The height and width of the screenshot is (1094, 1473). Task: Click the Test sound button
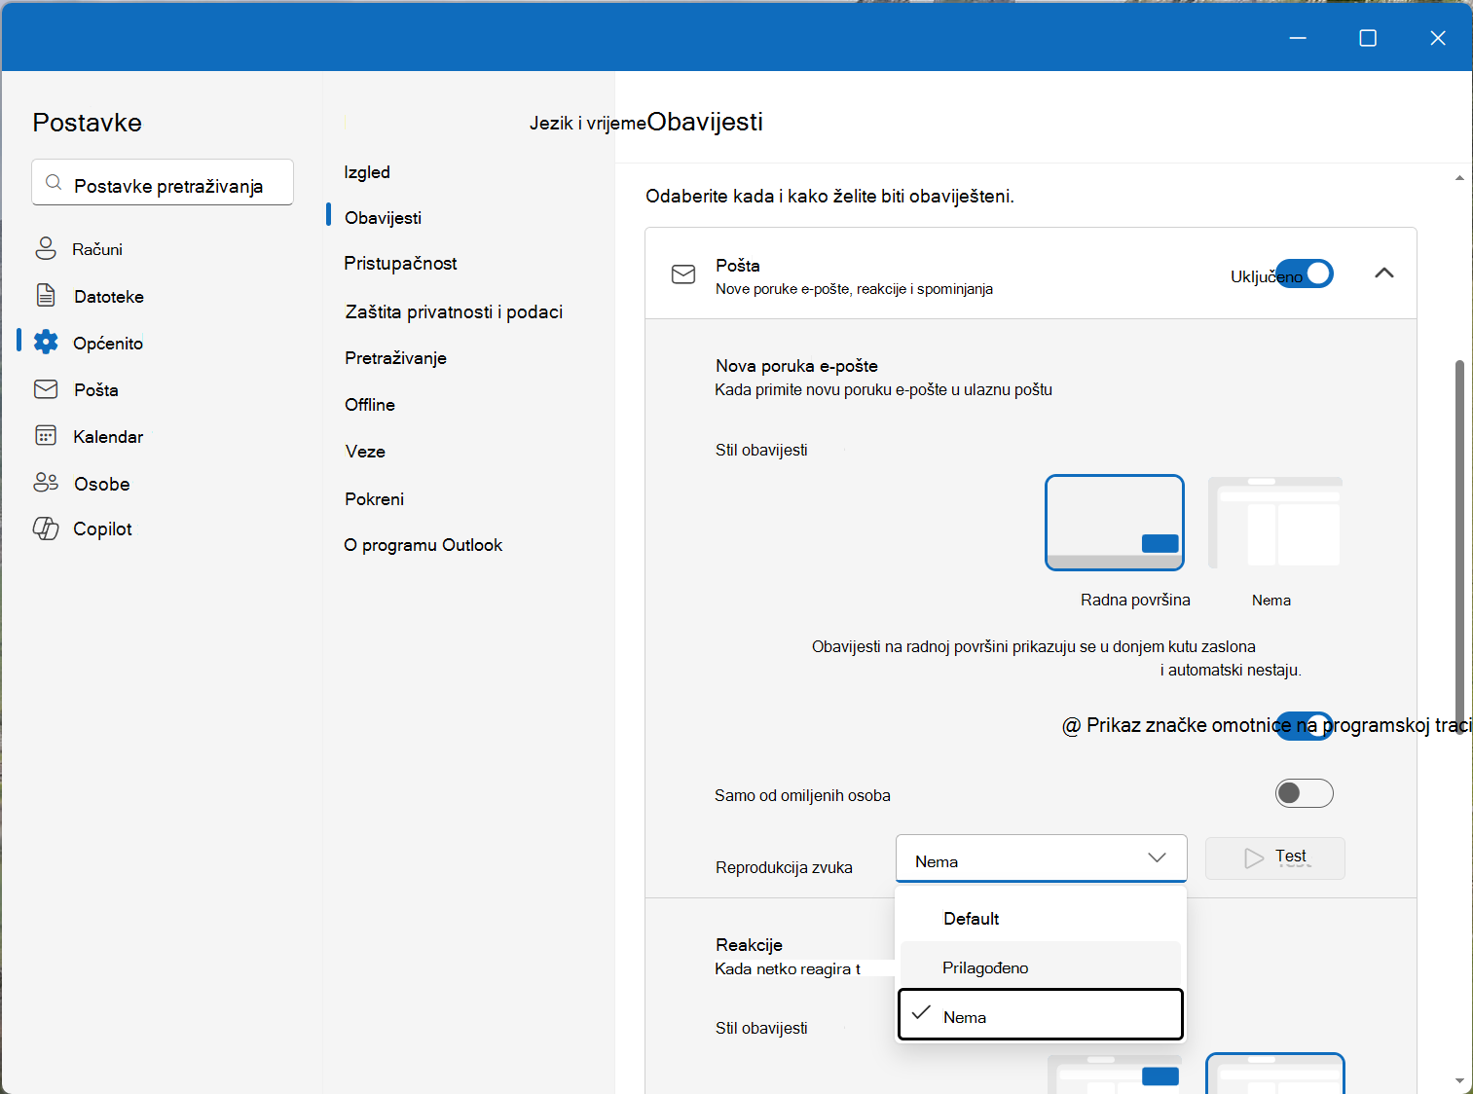(1275, 858)
